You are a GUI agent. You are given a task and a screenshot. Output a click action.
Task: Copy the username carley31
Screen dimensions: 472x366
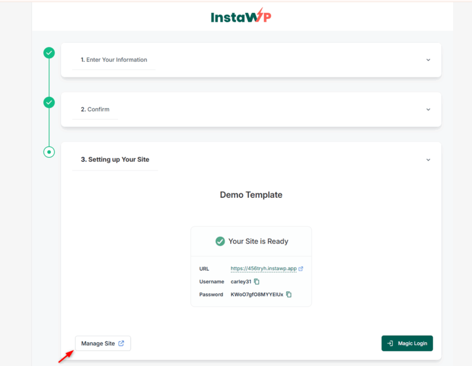(257, 282)
